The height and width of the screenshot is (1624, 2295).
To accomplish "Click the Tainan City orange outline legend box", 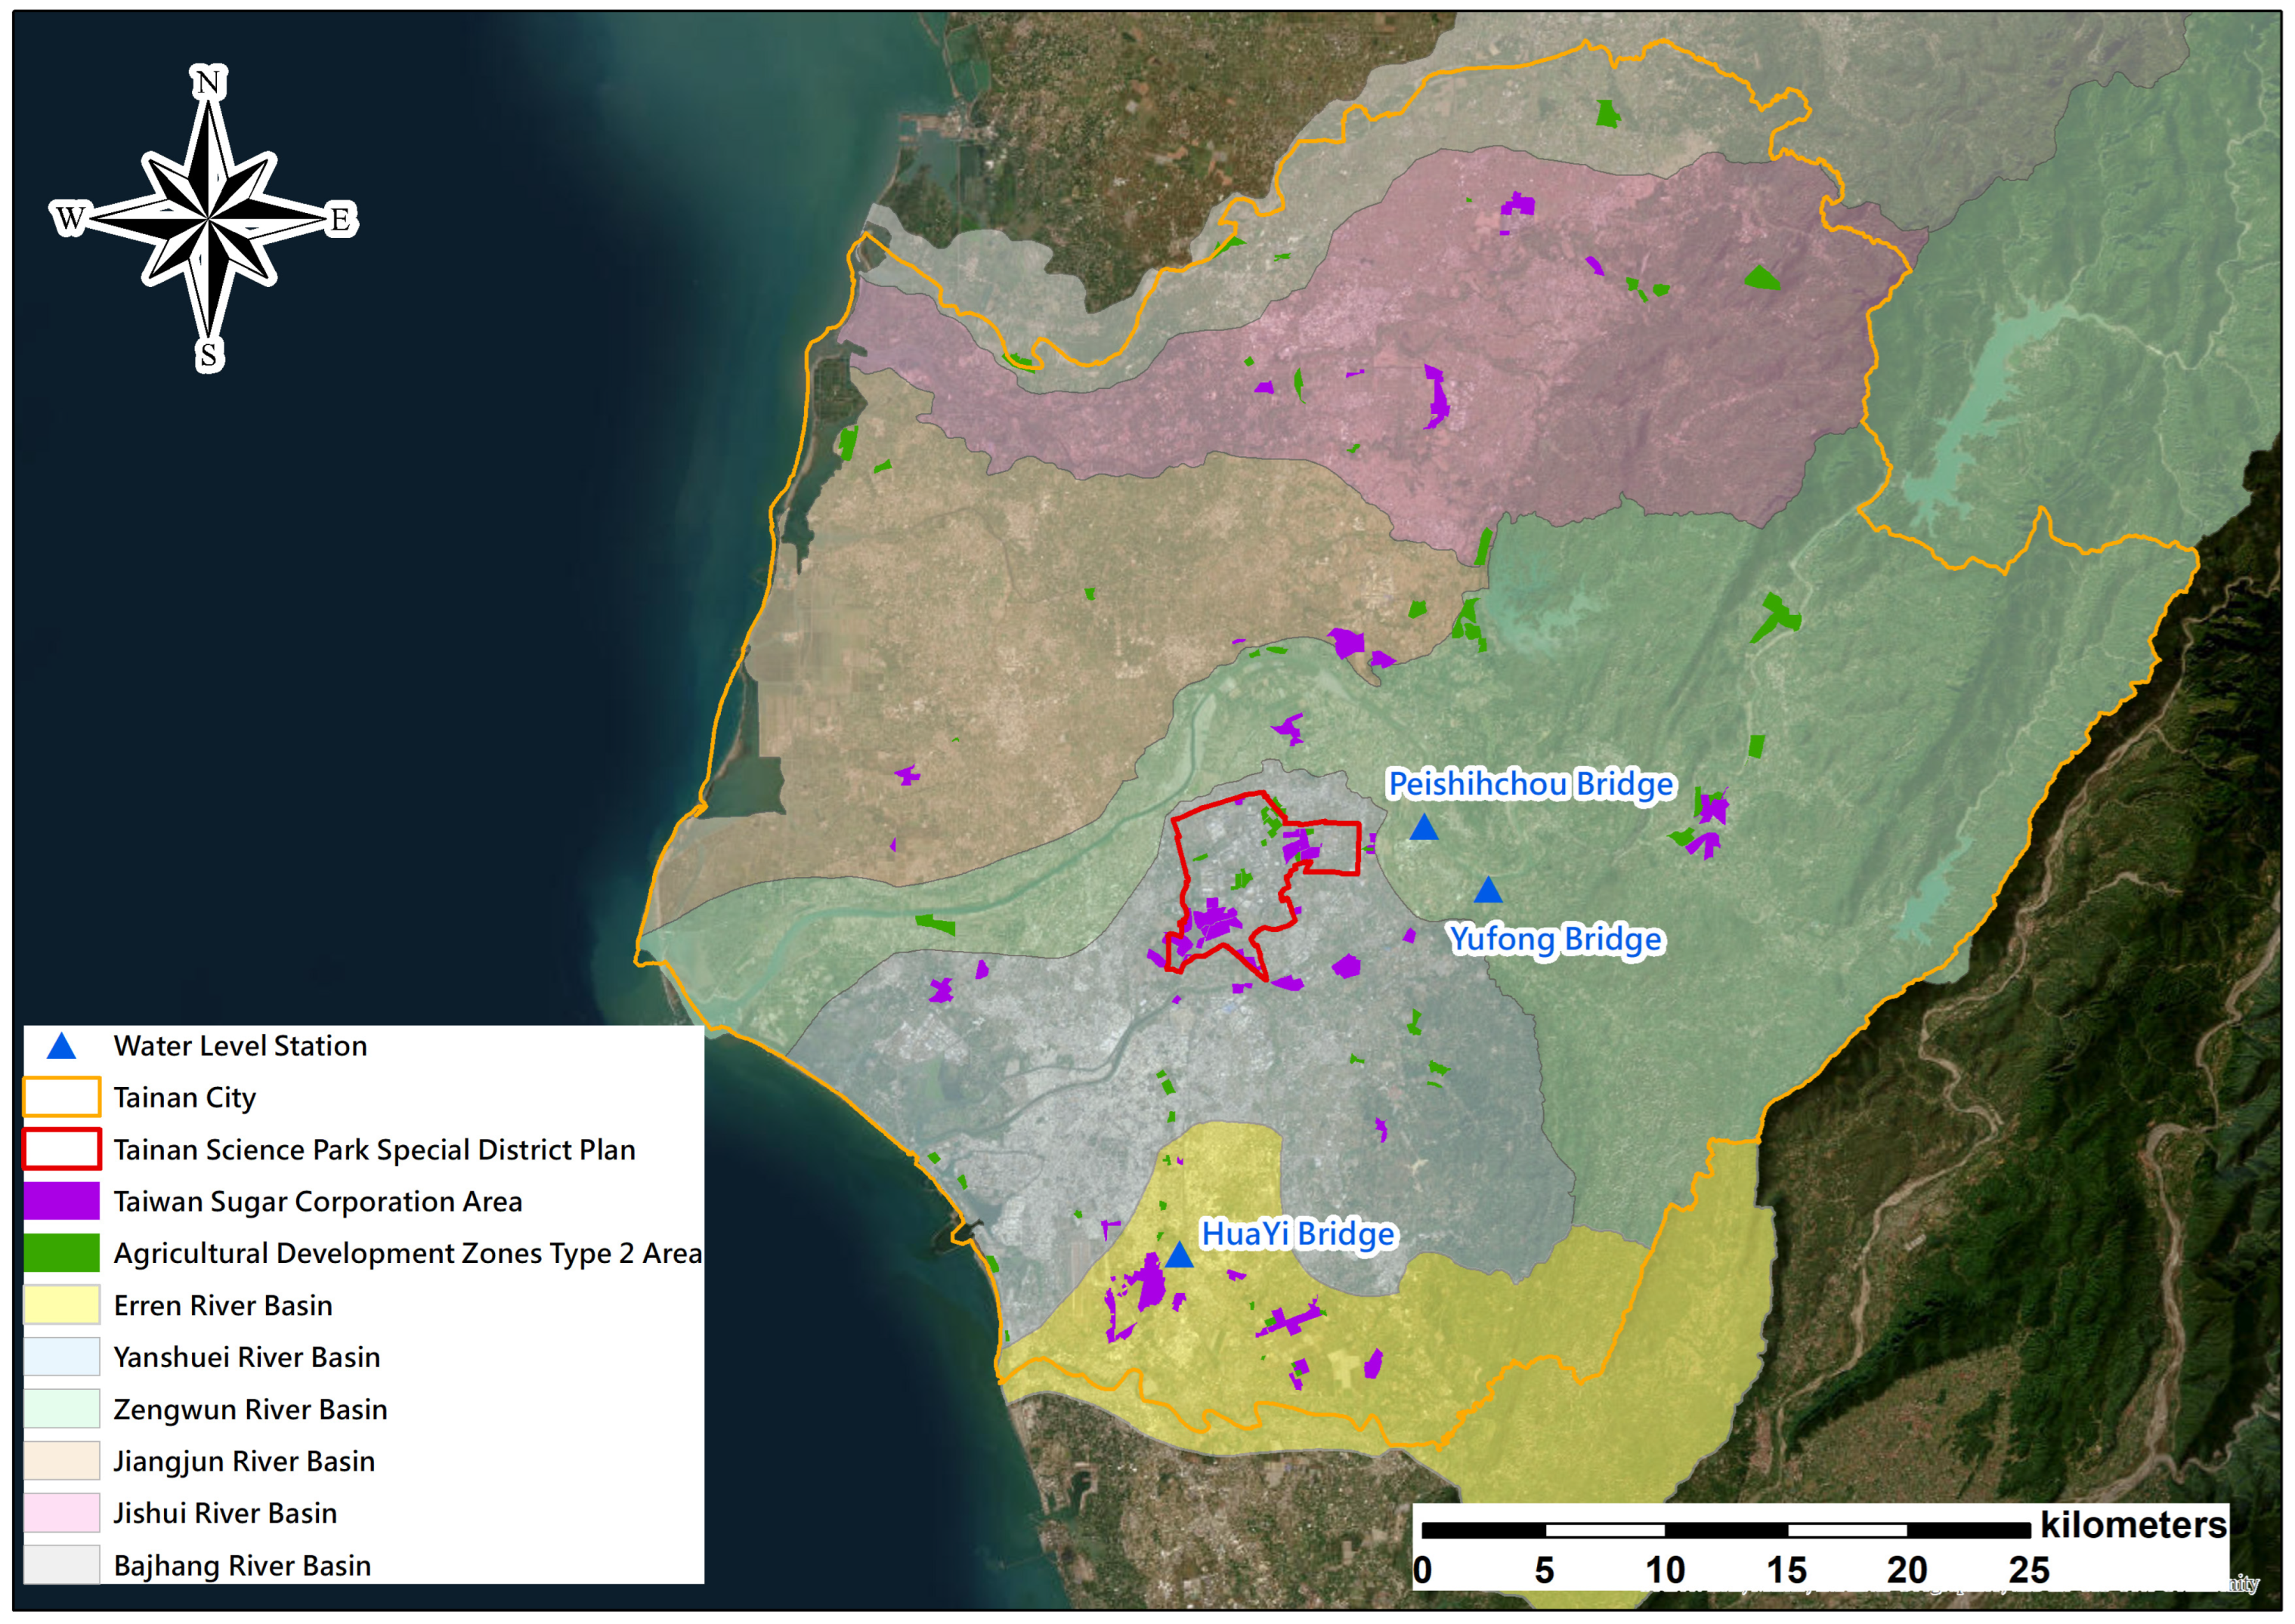I will click(x=61, y=1098).
